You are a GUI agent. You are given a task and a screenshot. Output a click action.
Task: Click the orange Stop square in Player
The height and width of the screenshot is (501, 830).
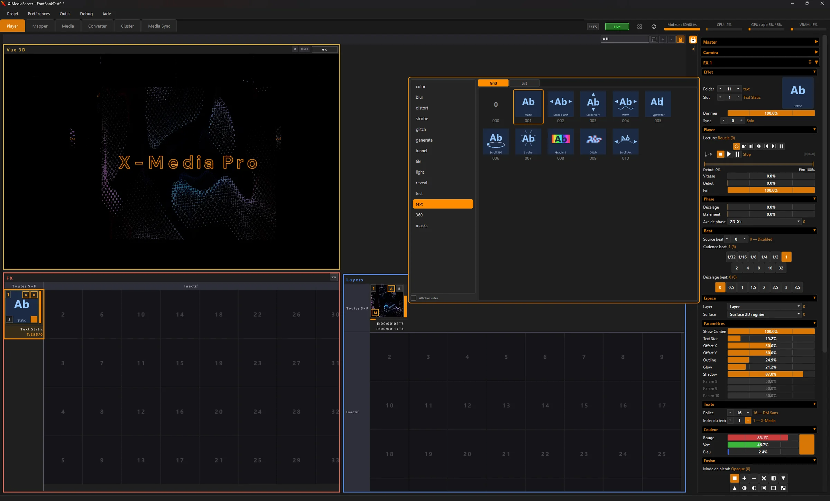[720, 154]
